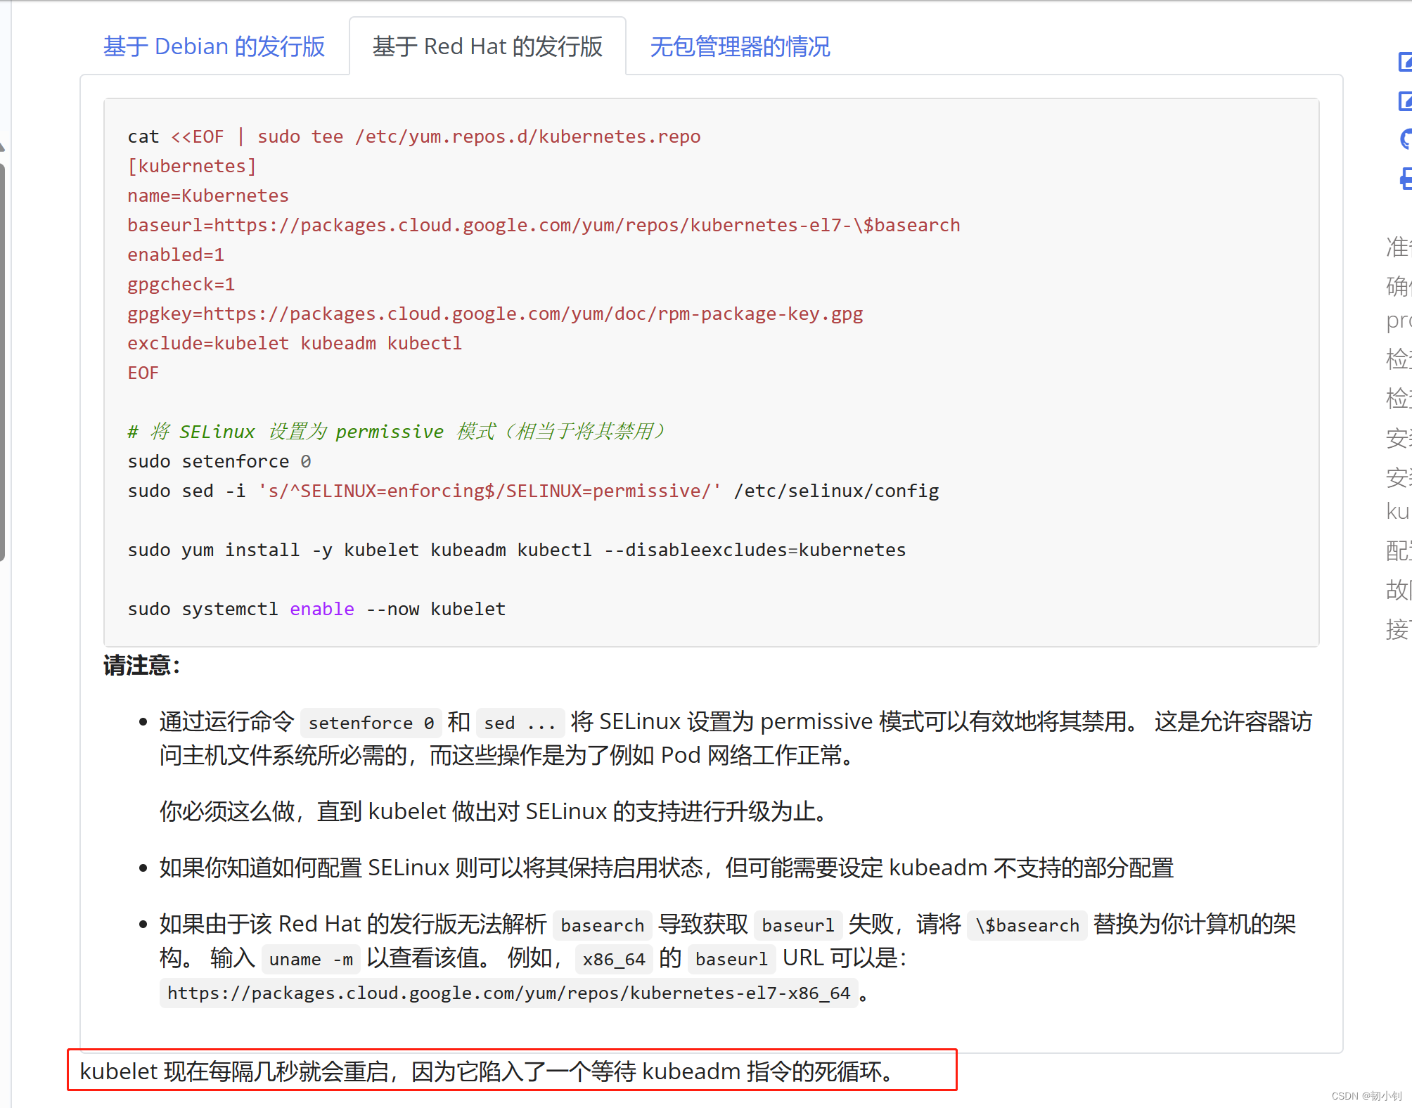
Task: Jump to TOC entry starting with 故
Action: coord(1398,589)
